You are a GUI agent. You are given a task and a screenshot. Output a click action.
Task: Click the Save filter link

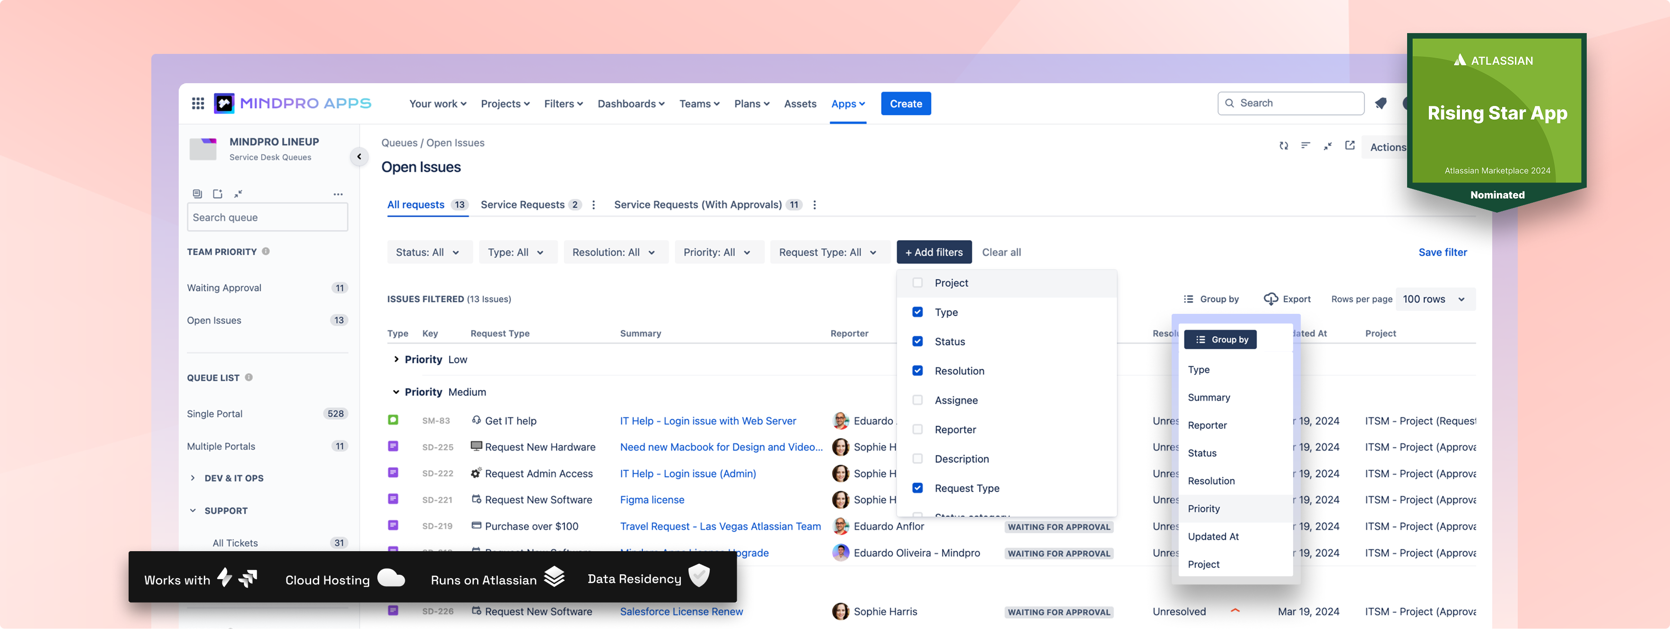click(x=1442, y=253)
